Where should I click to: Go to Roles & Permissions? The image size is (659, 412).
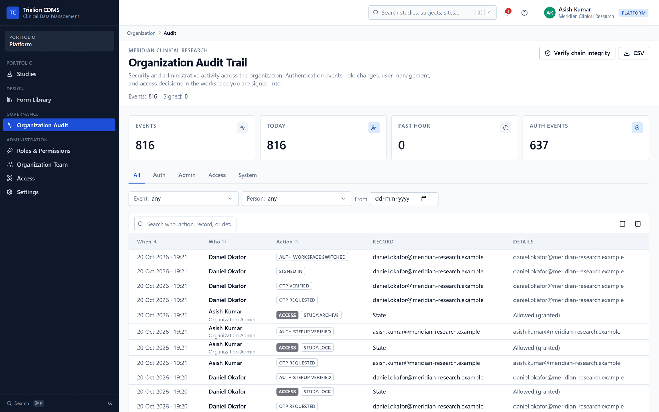(59, 151)
